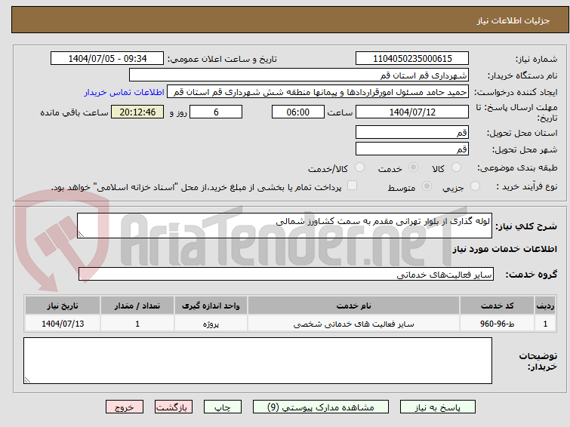This screenshot has height=427, width=570.
Task: Click the اطلاعات خدمات مورد نیاز heading
Action: click(504, 249)
